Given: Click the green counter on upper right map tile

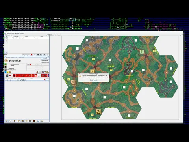Looking at the screenshot, I should [142, 52].
